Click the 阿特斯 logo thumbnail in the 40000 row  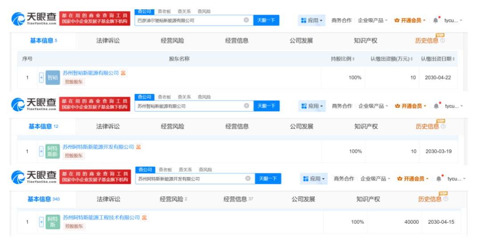[53, 222]
